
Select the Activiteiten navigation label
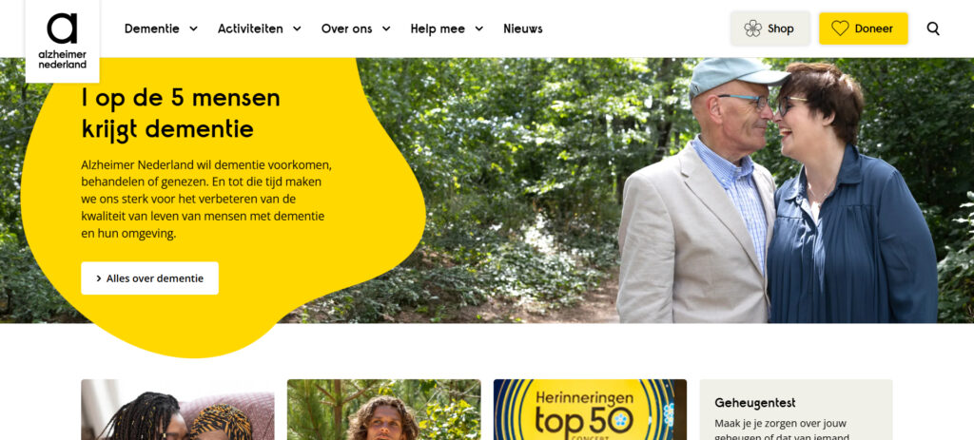250,29
